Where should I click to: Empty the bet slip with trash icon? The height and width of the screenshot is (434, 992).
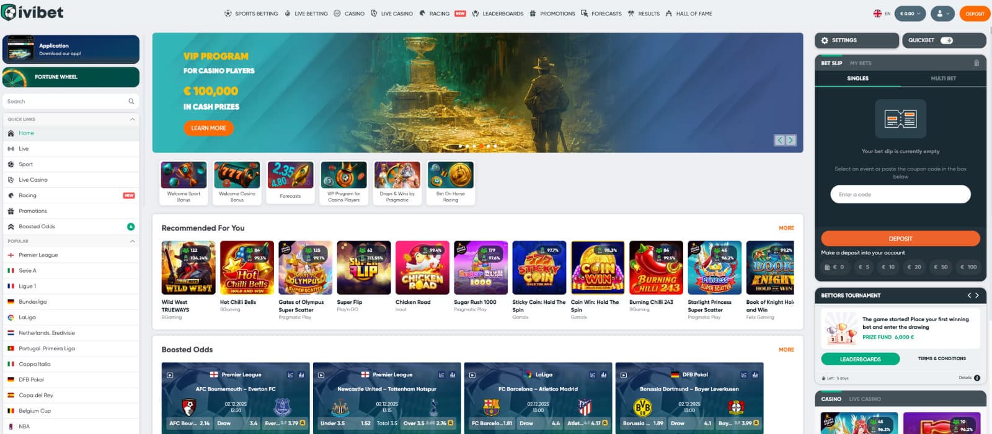[x=976, y=63]
